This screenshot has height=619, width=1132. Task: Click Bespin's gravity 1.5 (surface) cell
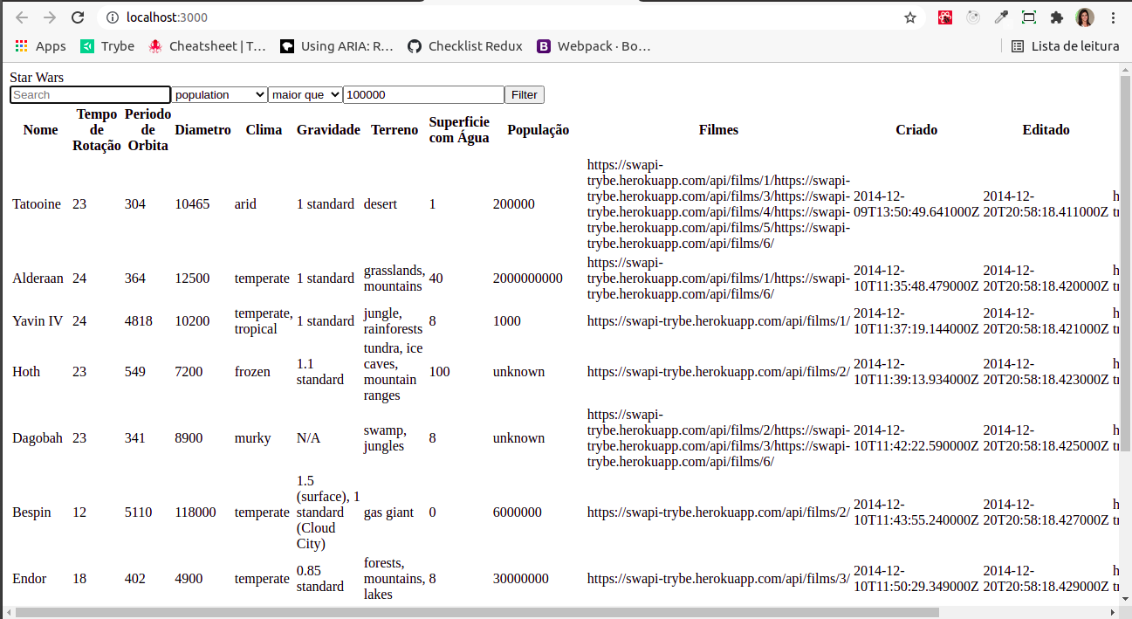328,512
